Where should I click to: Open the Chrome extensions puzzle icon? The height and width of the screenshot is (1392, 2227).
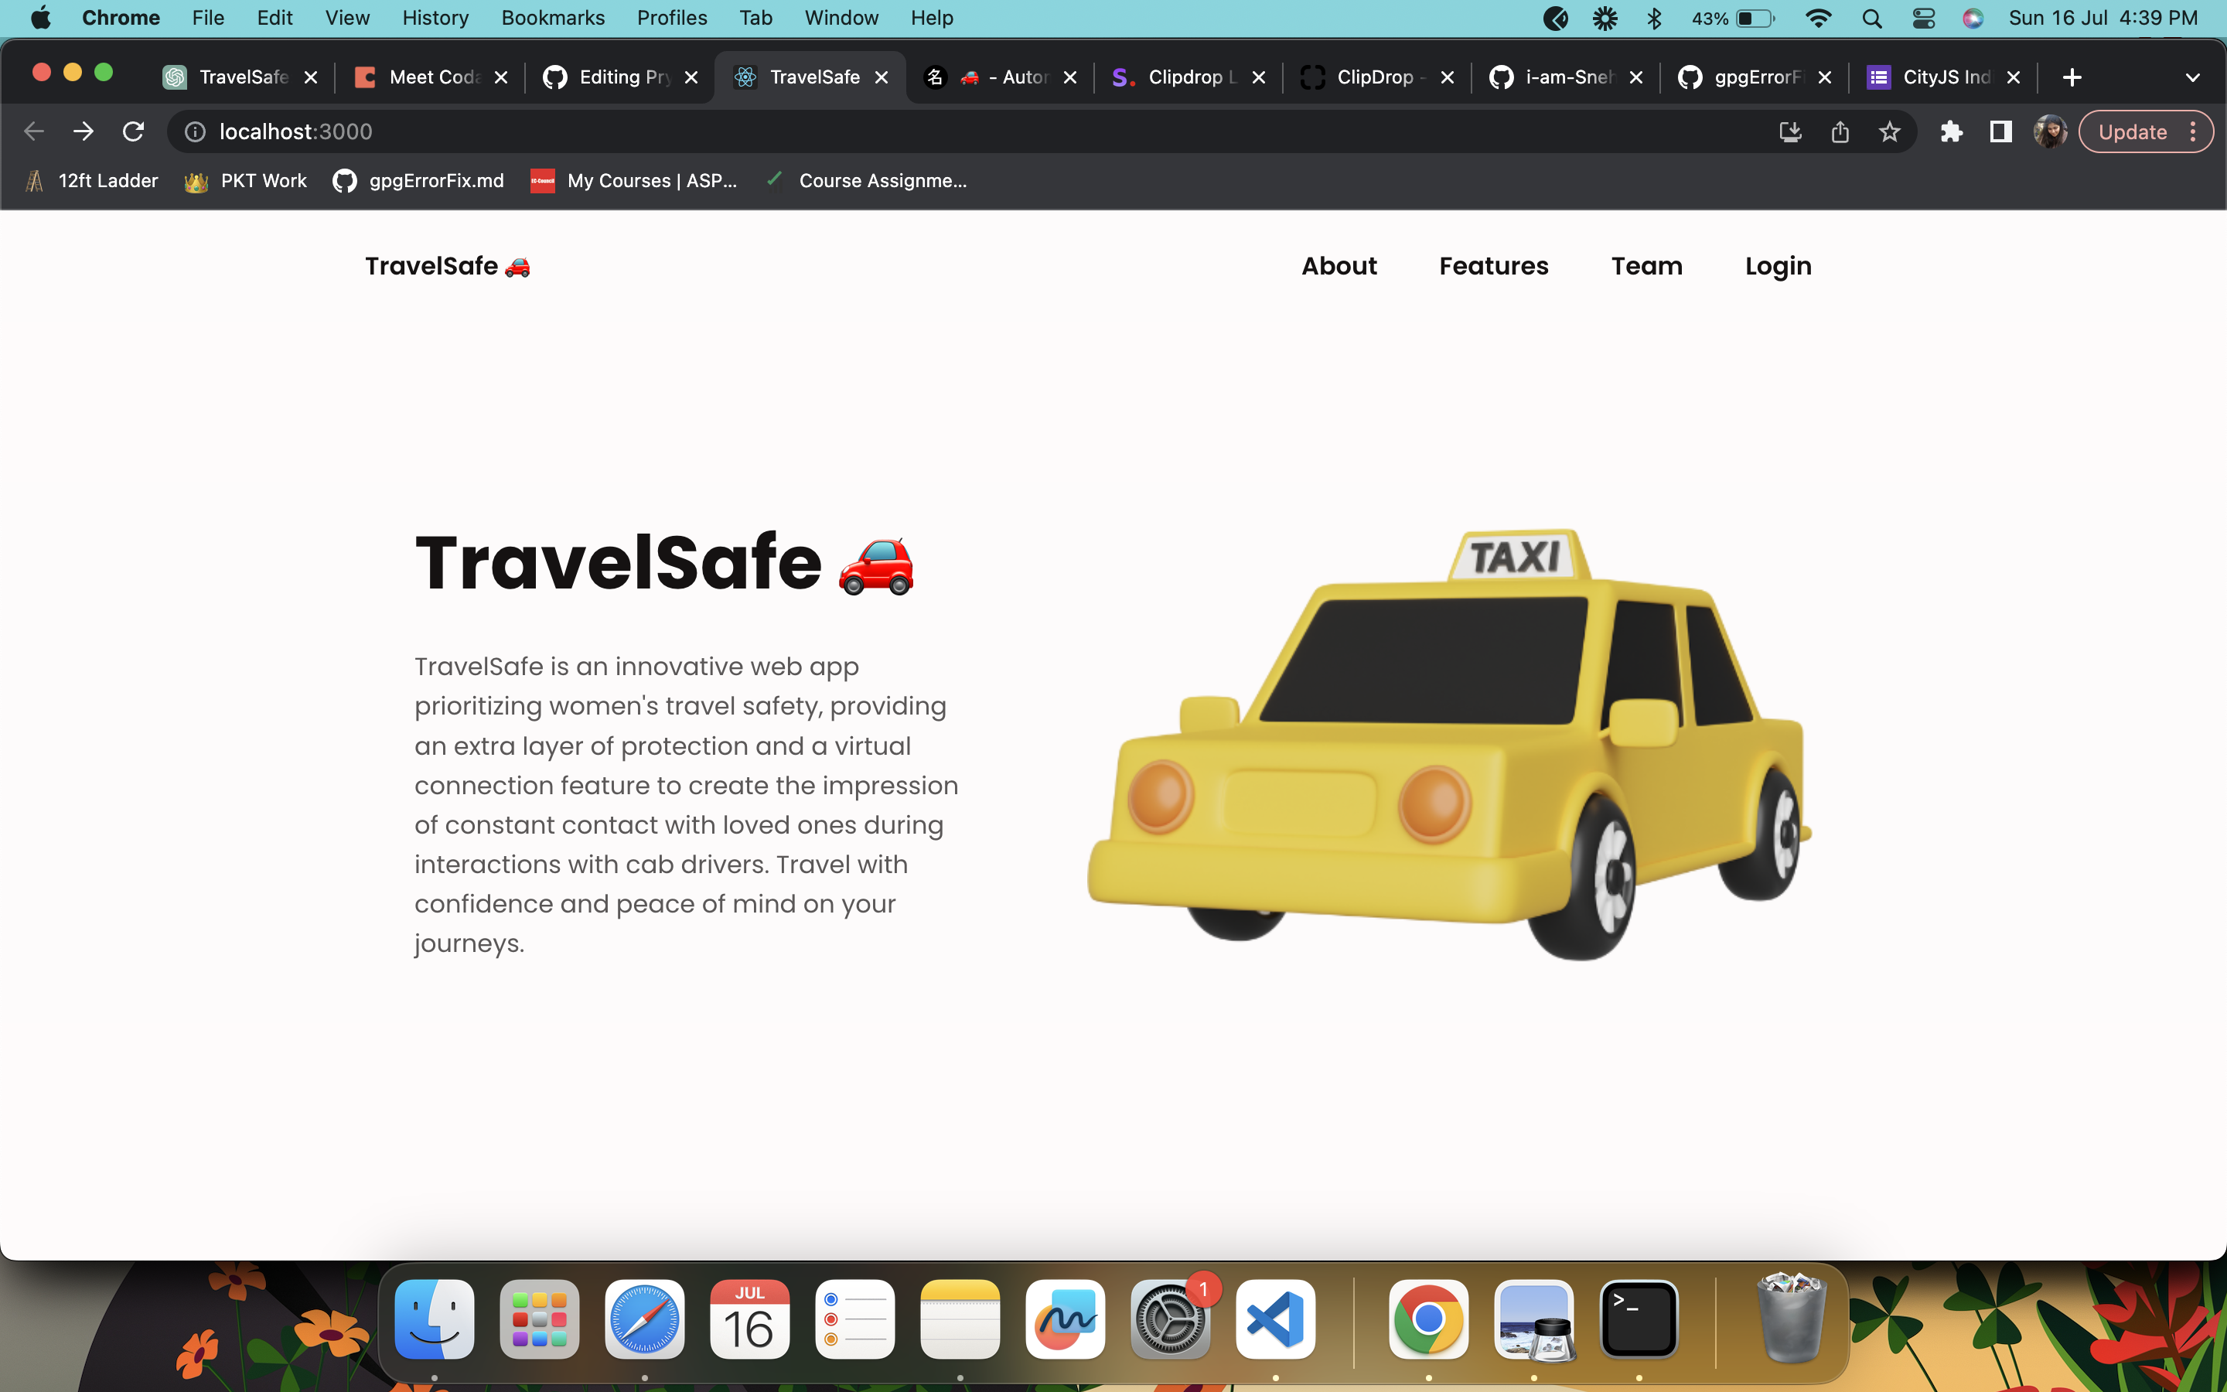[x=1952, y=131]
